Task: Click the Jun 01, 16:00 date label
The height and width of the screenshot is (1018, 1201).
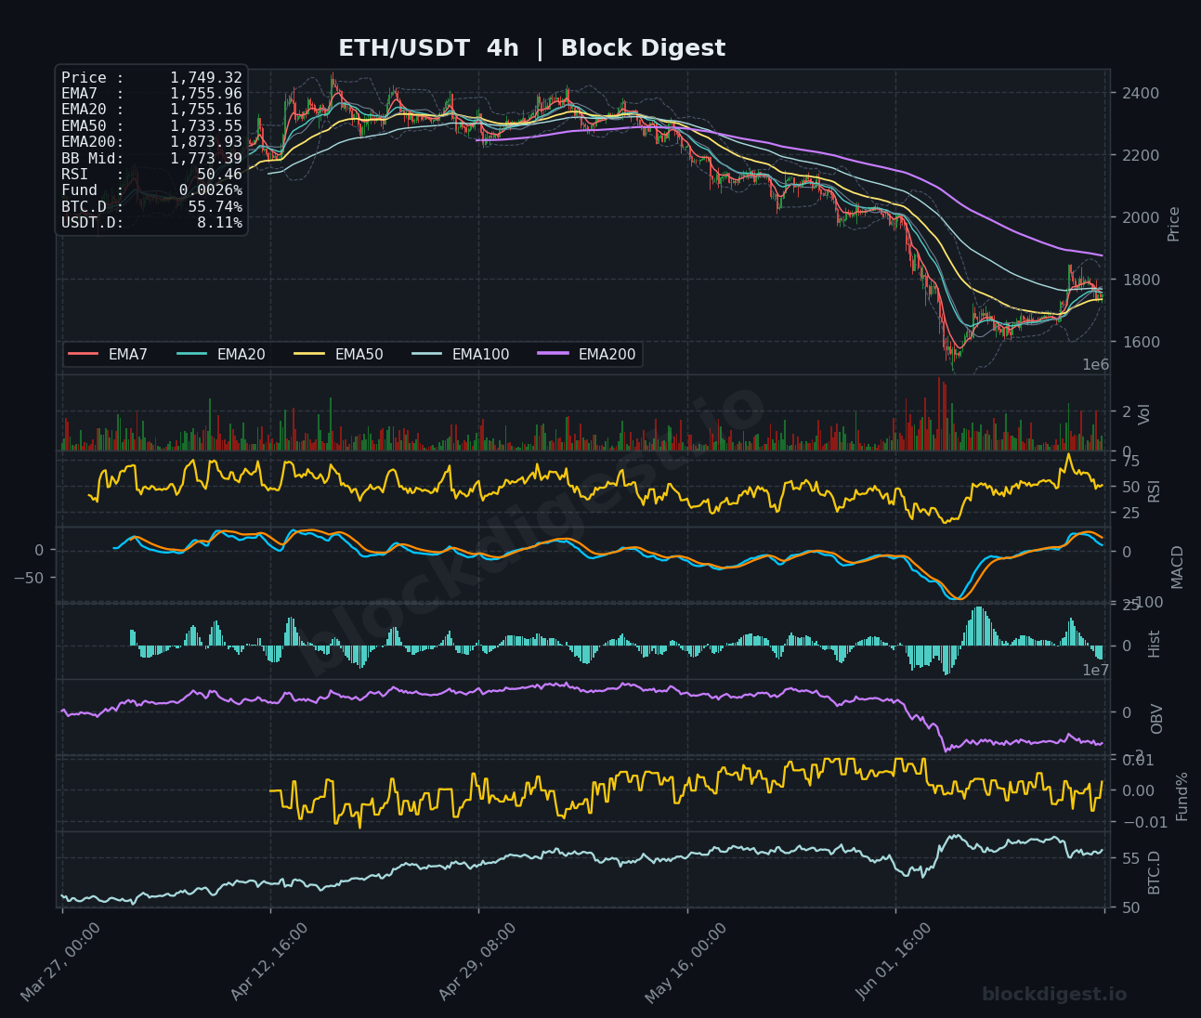Action: 894,962
